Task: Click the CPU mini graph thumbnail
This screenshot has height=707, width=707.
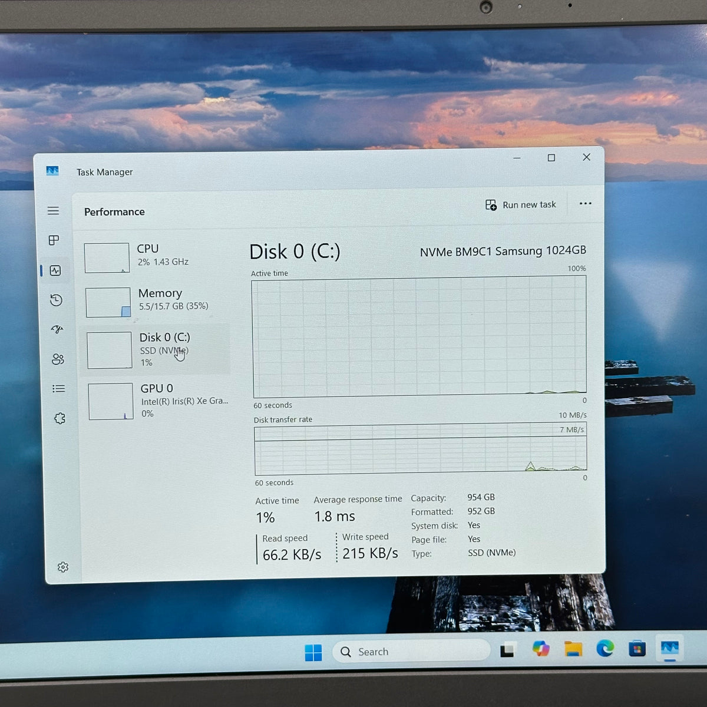Action: (x=107, y=258)
